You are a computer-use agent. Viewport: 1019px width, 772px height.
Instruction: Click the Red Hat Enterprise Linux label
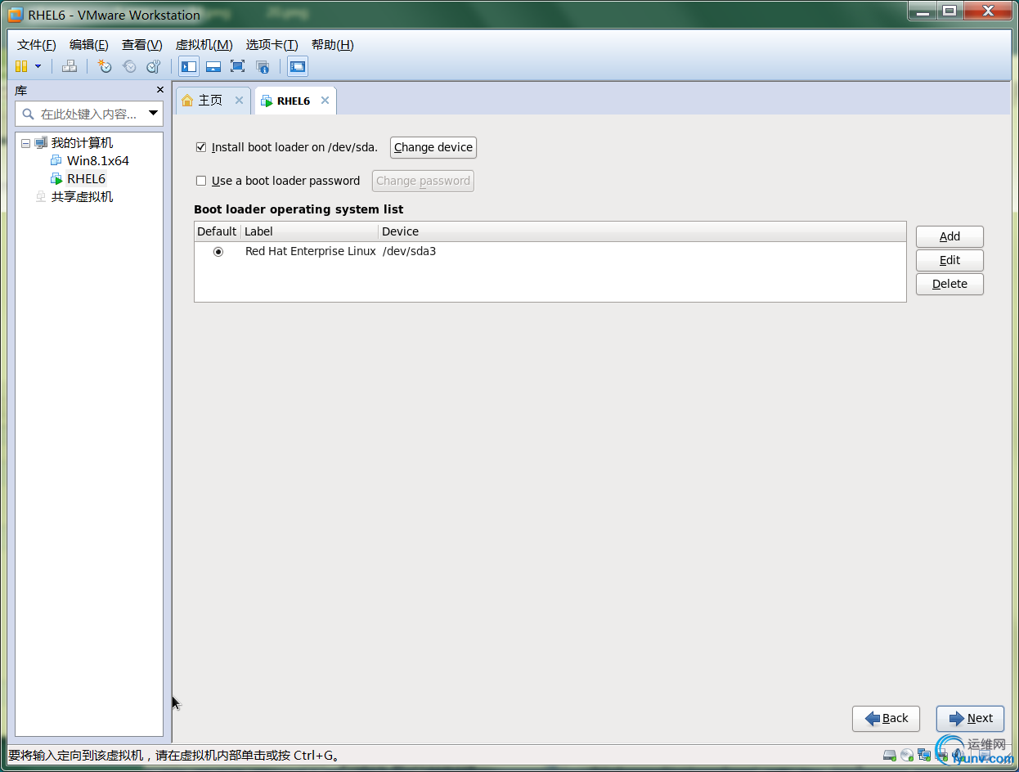[x=311, y=251]
